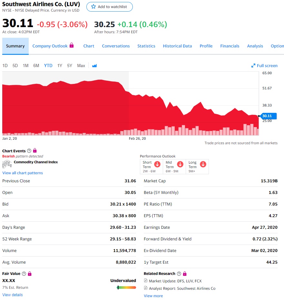The width and height of the screenshot is (284, 303).
Task: Select the YTD chart range
Action: [48, 66]
